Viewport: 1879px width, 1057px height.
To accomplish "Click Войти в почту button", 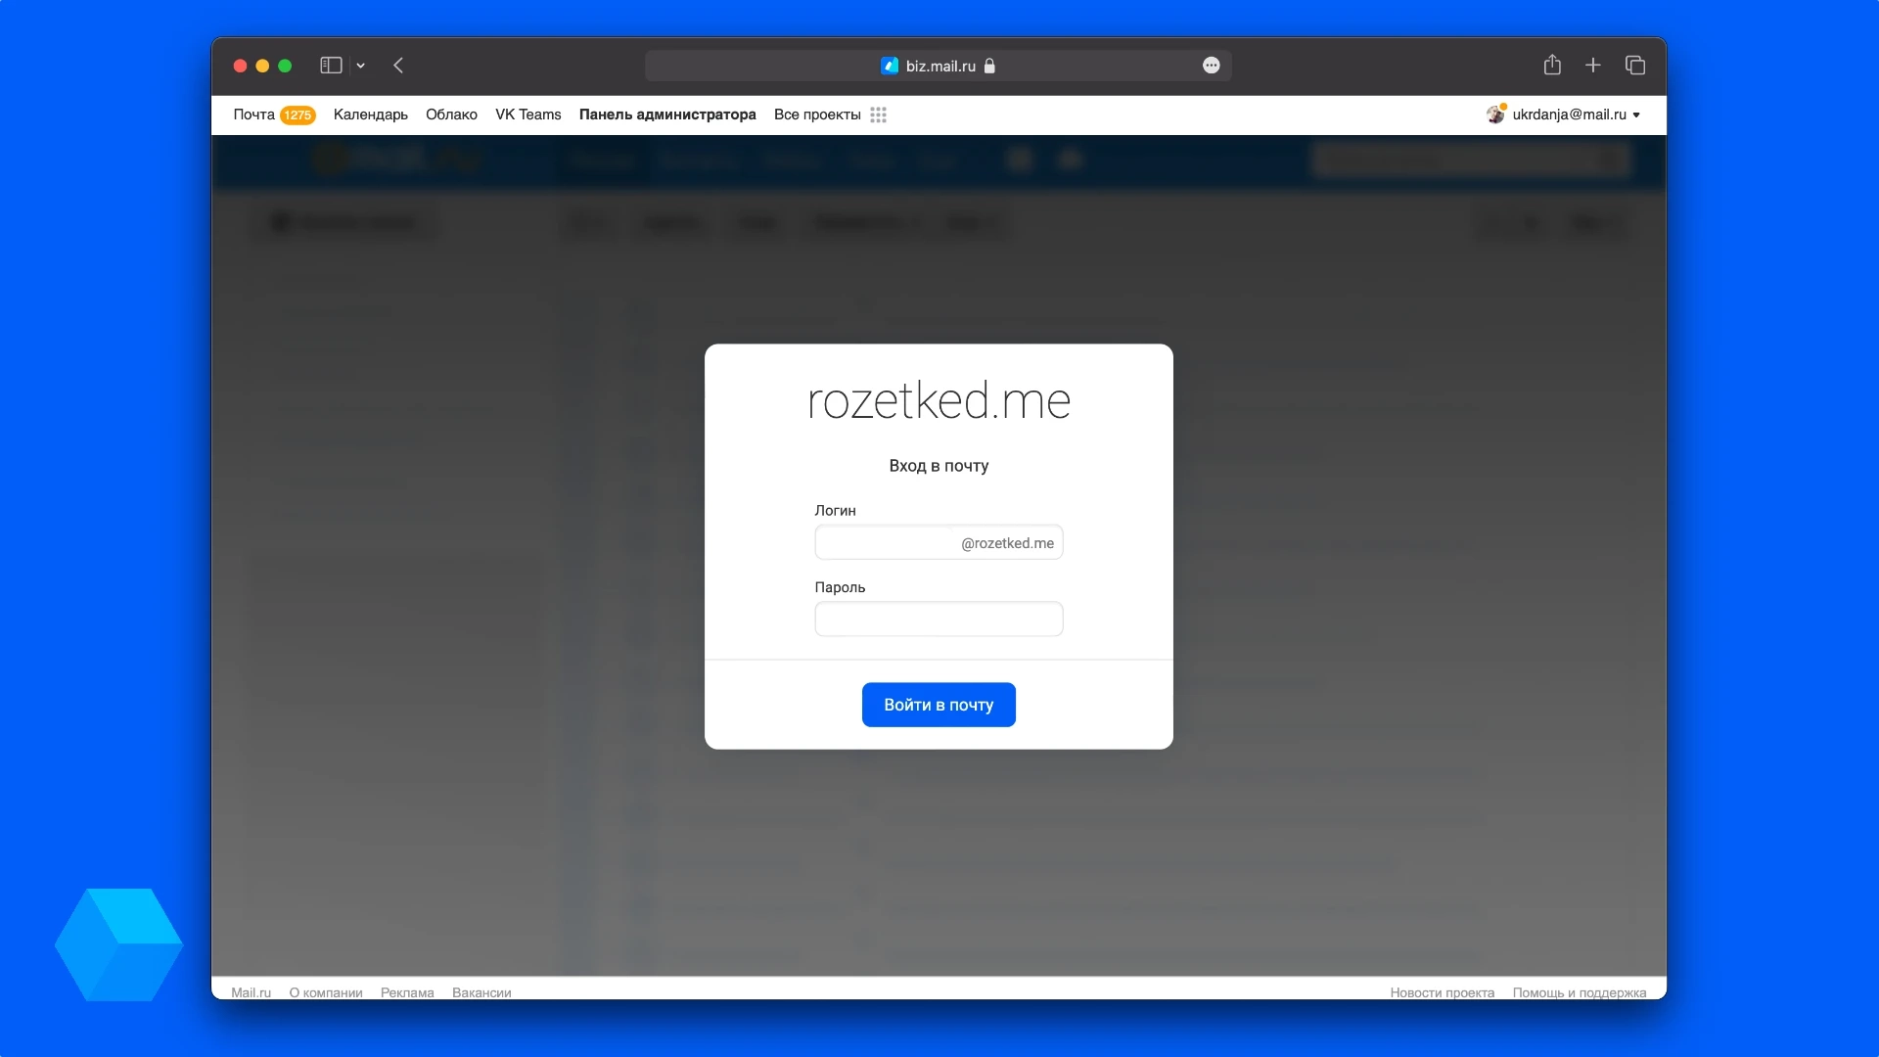I will click(x=939, y=705).
